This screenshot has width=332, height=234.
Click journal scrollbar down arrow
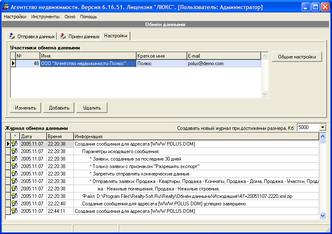(322, 216)
